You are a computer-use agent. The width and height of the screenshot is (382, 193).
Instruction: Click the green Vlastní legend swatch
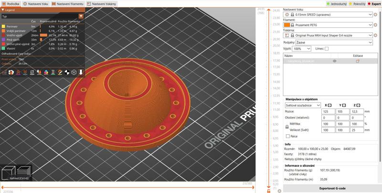3,49
